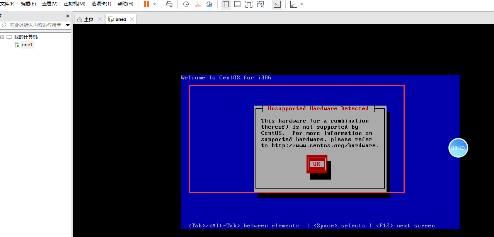494x237 pixels.
Task: Click OK in Unsupported Hardware dialog
Action: 317,164
